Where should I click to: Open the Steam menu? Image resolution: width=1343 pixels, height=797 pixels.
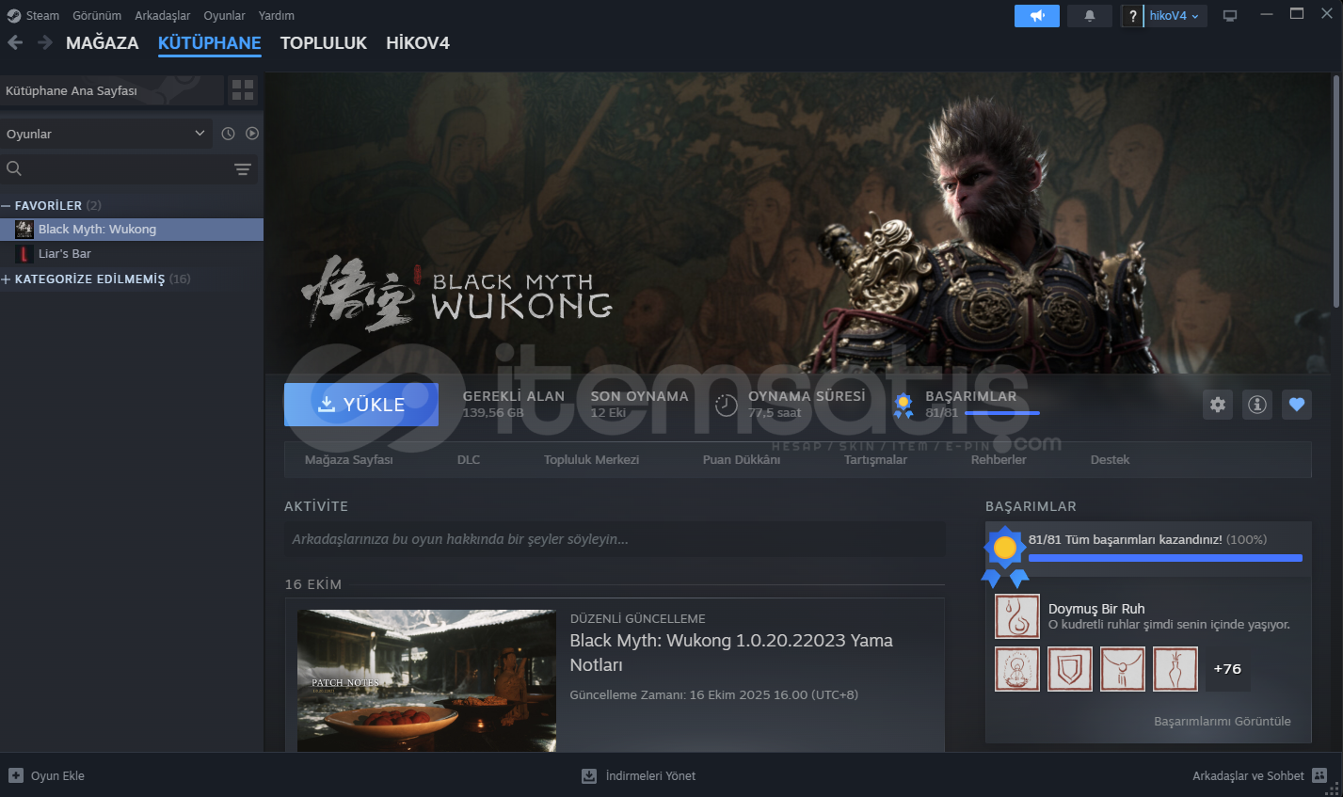tap(42, 15)
